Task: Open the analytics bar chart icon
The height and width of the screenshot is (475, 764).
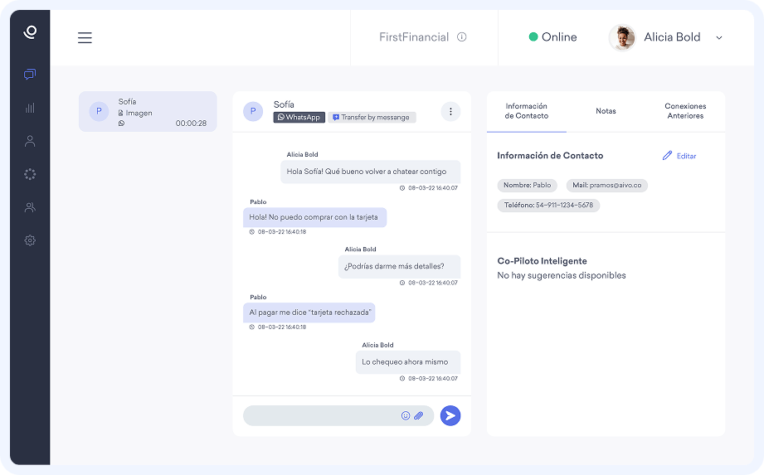Action: click(x=30, y=108)
